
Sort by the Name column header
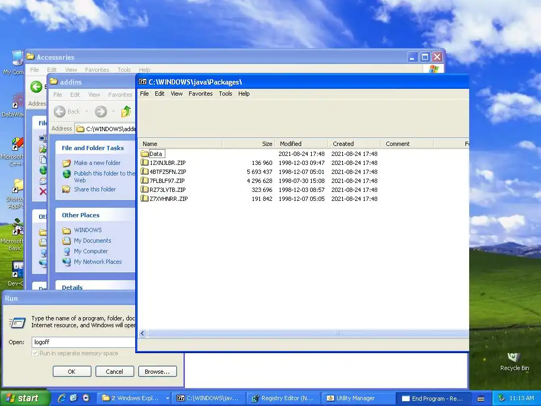pos(181,144)
